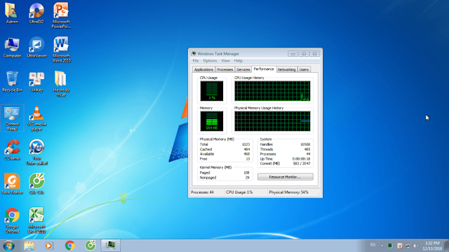Click the Physical Memory Usage History graph
Image resolution: width=449 pixels, height=252 pixels.
[x=272, y=121]
